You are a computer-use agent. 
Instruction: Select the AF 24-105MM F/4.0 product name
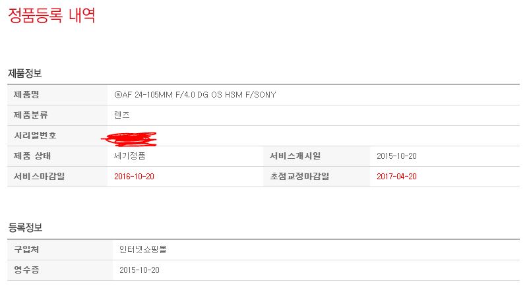coord(195,95)
